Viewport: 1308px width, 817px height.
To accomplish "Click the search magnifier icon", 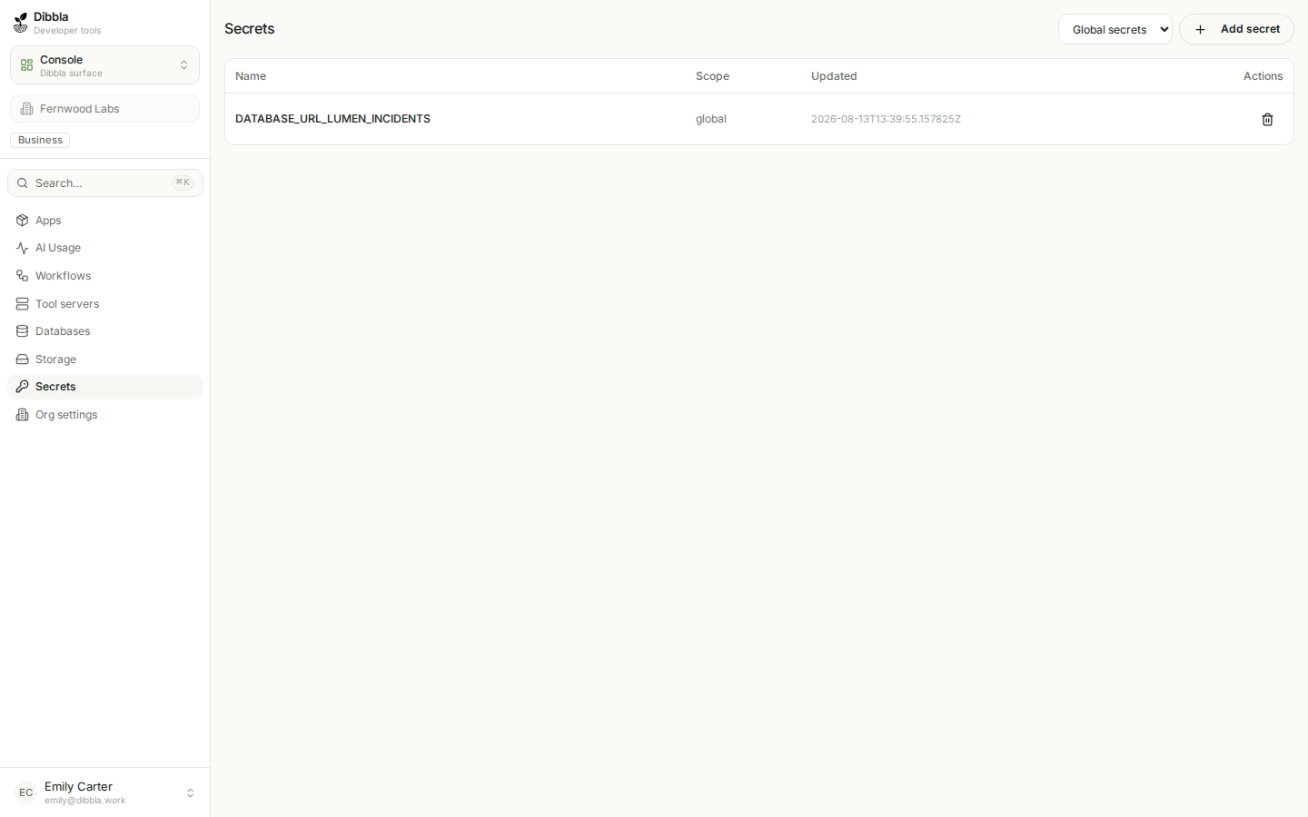I will [x=23, y=183].
